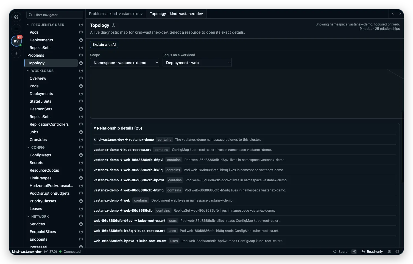Open help icon beside Services
The width and height of the screenshot is (413, 264).
point(81,224)
